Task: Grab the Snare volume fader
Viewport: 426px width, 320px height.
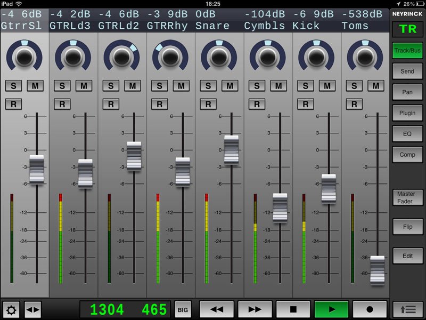Action: [x=232, y=150]
